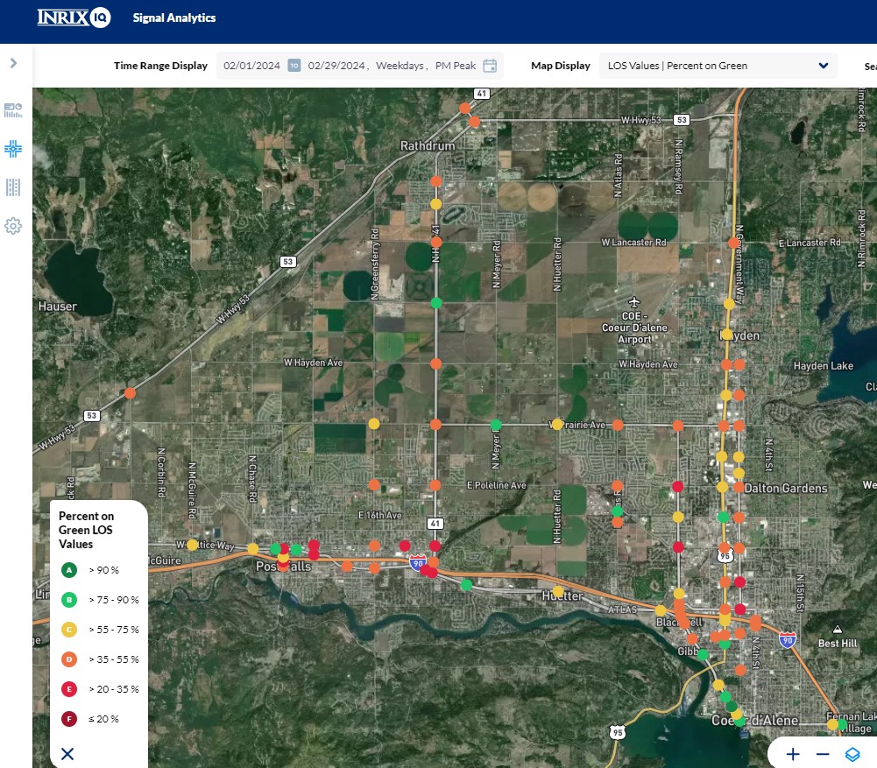Select the intersection signals icon in sidebar
Viewport: 877px width, 768px height.
tap(13, 149)
